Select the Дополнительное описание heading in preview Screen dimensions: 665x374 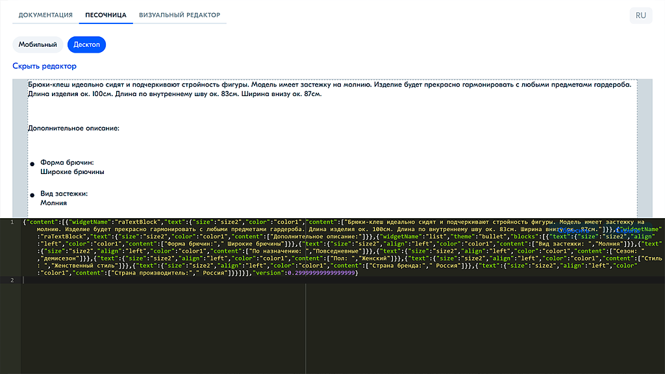(73, 129)
